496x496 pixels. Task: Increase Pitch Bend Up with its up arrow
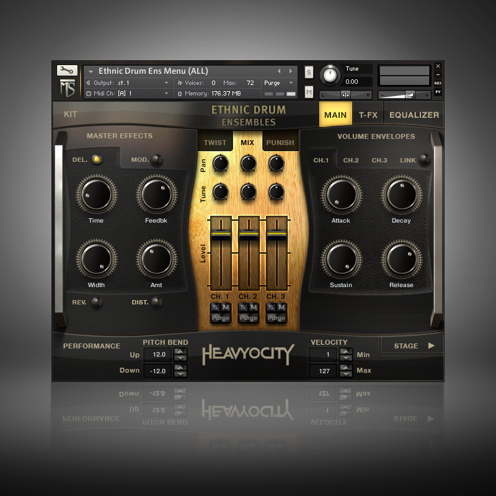tap(180, 351)
